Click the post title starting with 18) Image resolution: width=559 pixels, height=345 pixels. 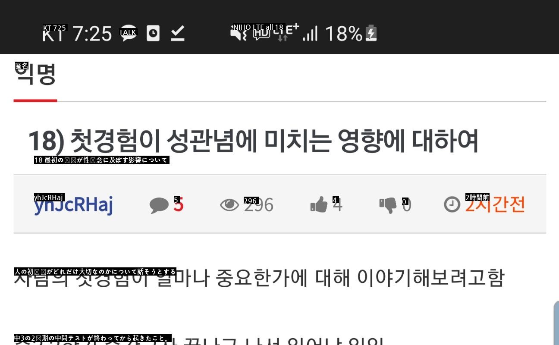point(253,141)
